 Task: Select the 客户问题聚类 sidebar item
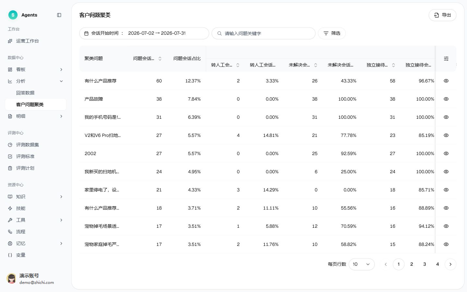(x=36, y=104)
